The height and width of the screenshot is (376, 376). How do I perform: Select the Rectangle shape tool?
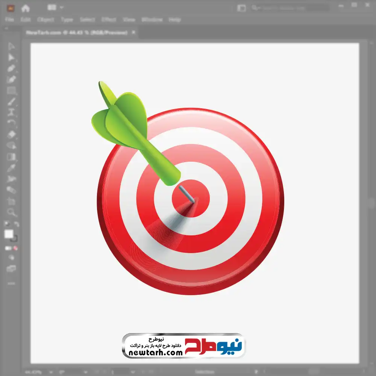(x=11, y=90)
